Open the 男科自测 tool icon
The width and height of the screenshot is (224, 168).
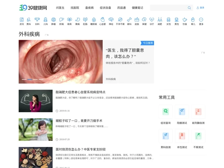[166, 136]
